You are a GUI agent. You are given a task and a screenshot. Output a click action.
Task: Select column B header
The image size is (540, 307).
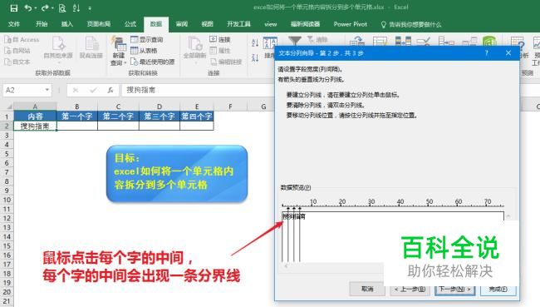pyautogui.click(x=77, y=106)
